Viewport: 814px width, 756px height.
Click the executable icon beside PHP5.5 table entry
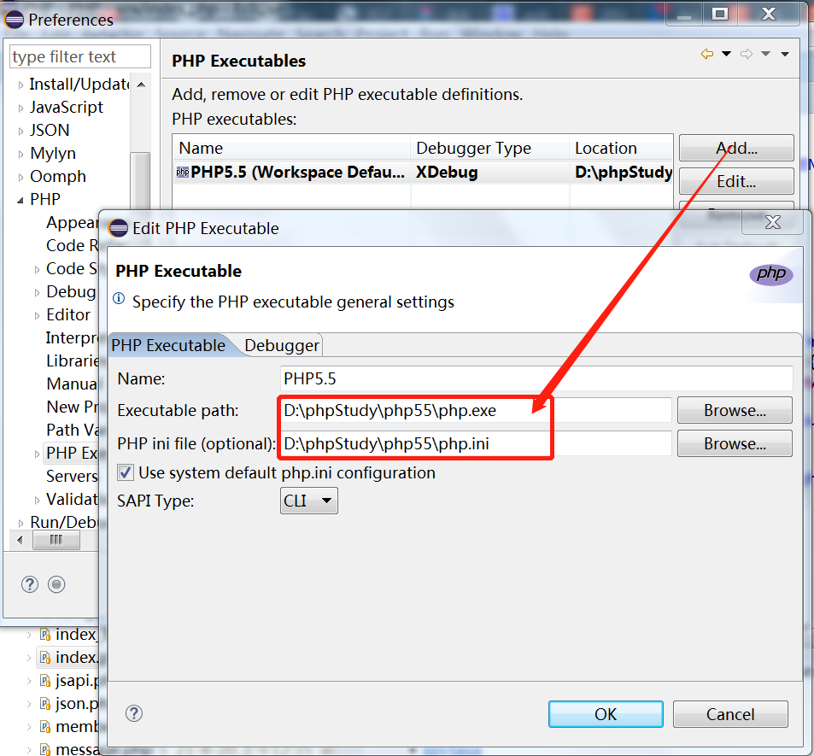click(183, 172)
